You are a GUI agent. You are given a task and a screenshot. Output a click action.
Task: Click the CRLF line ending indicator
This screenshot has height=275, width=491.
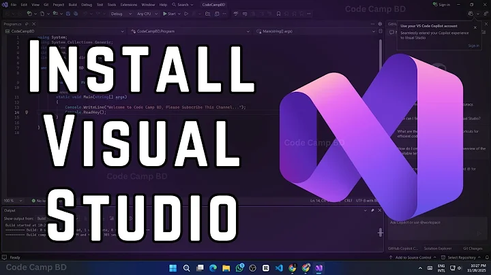tap(348, 201)
